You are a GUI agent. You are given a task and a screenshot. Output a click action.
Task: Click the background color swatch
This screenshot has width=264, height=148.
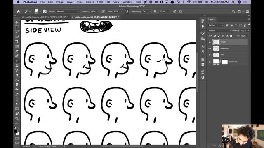pyautogui.click(x=18, y=134)
